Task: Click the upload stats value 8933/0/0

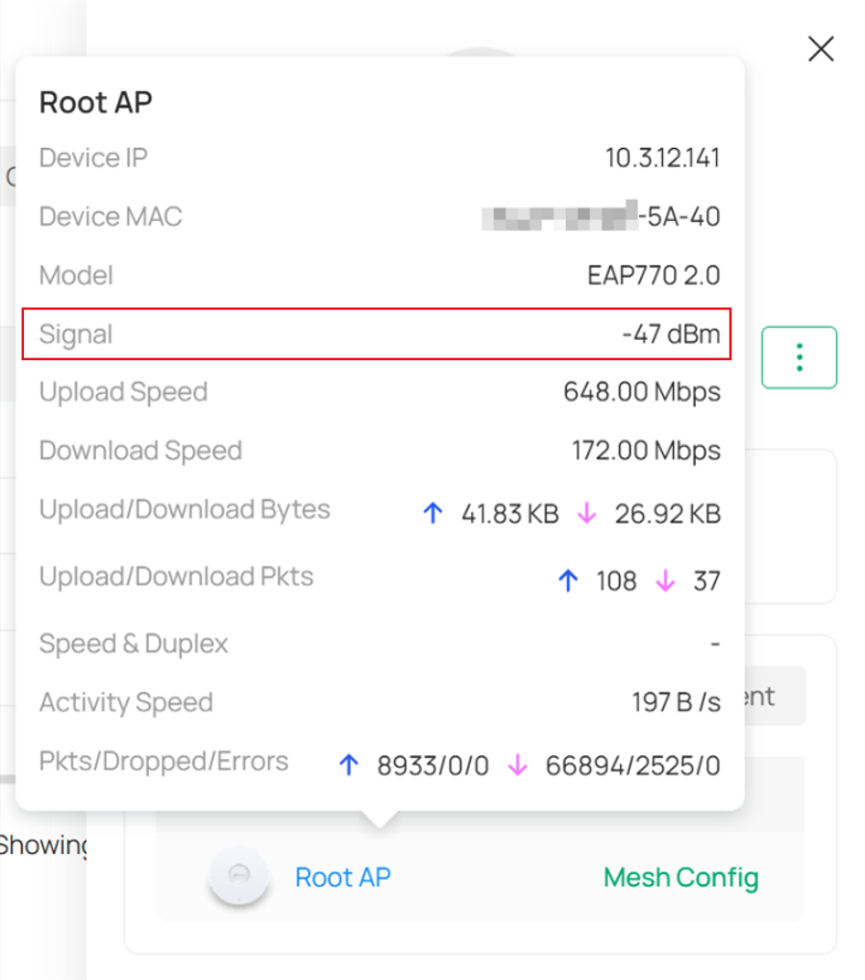Action: point(432,766)
